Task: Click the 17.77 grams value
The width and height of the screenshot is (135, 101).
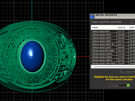Action: (x=121, y=31)
